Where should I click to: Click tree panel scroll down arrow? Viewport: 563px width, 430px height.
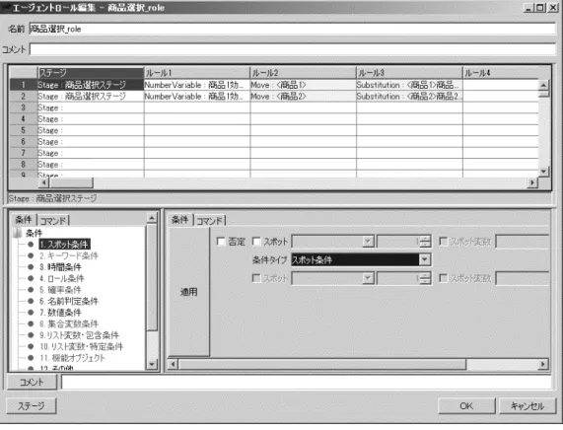(152, 364)
